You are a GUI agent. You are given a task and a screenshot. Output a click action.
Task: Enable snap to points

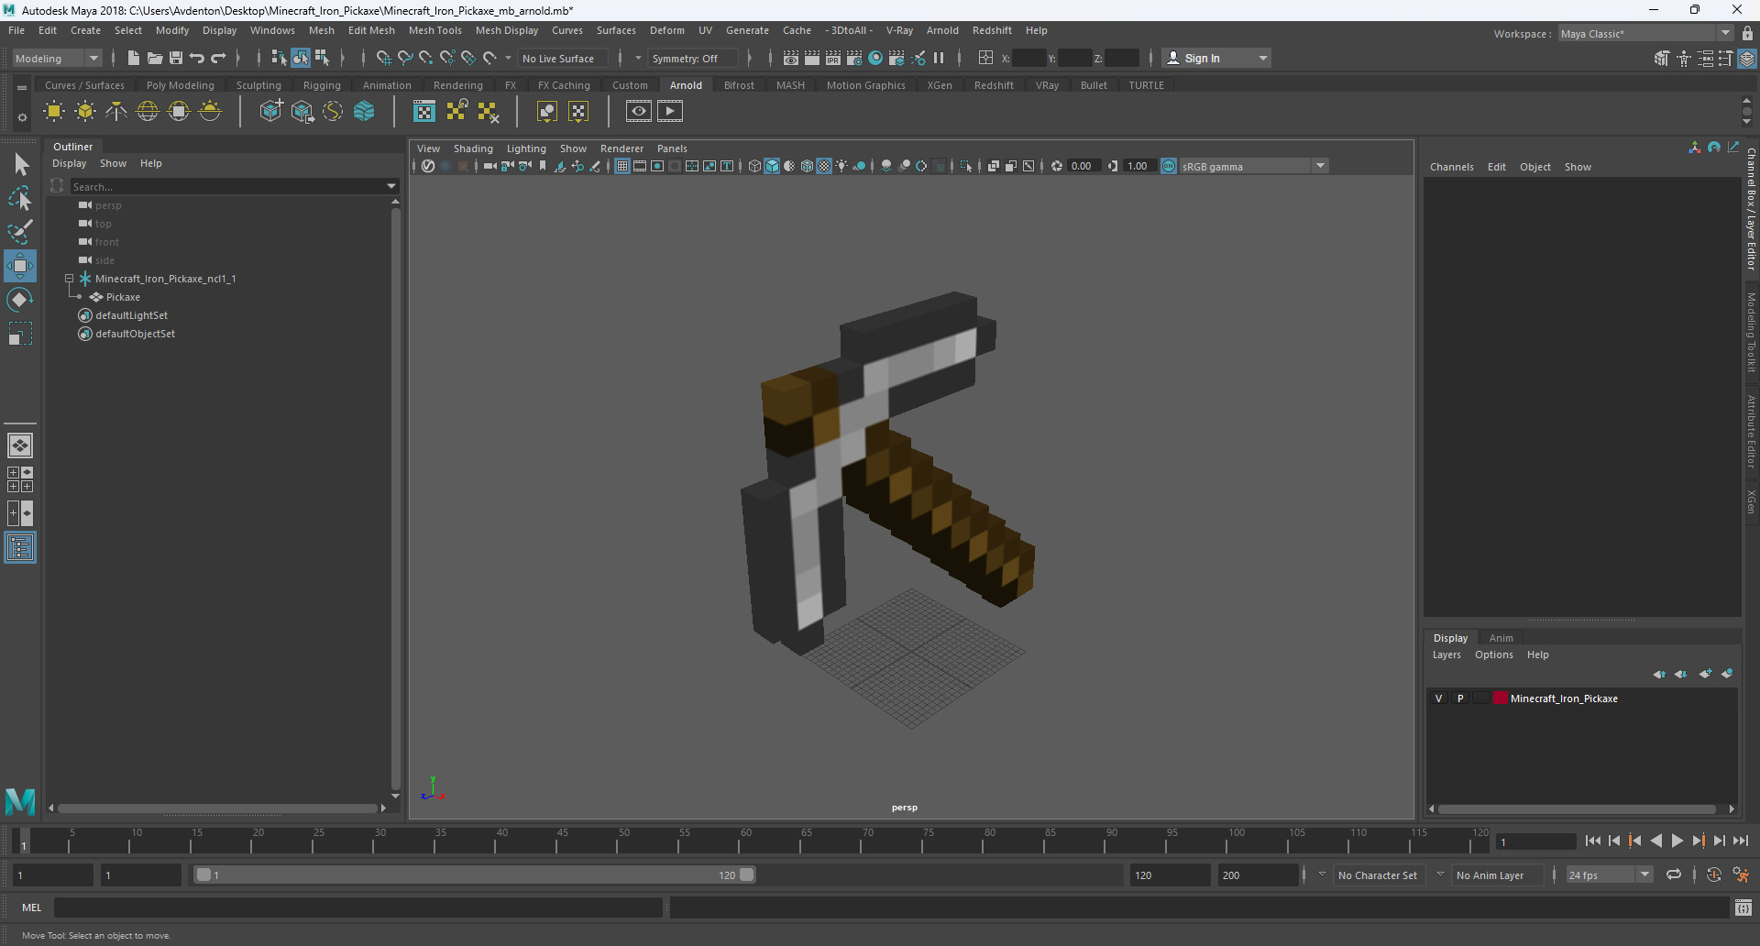(x=426, y=58)
